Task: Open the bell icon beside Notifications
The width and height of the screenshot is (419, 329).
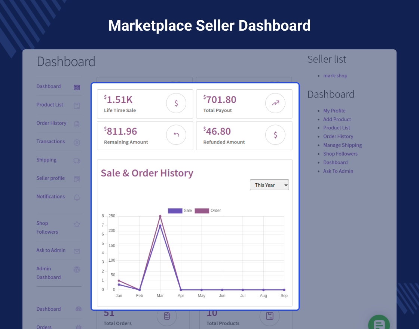Action: 77,197
